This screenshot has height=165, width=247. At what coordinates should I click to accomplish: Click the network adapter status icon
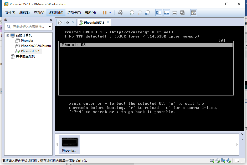(x=223, y=161)
